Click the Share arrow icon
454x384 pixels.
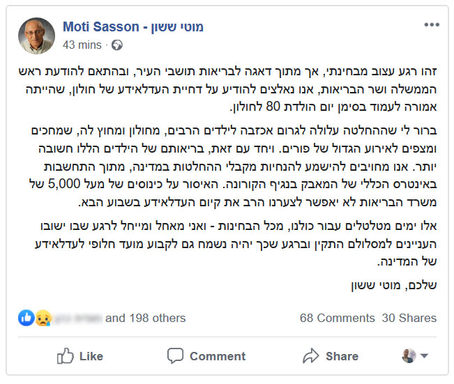coord(310,355)
